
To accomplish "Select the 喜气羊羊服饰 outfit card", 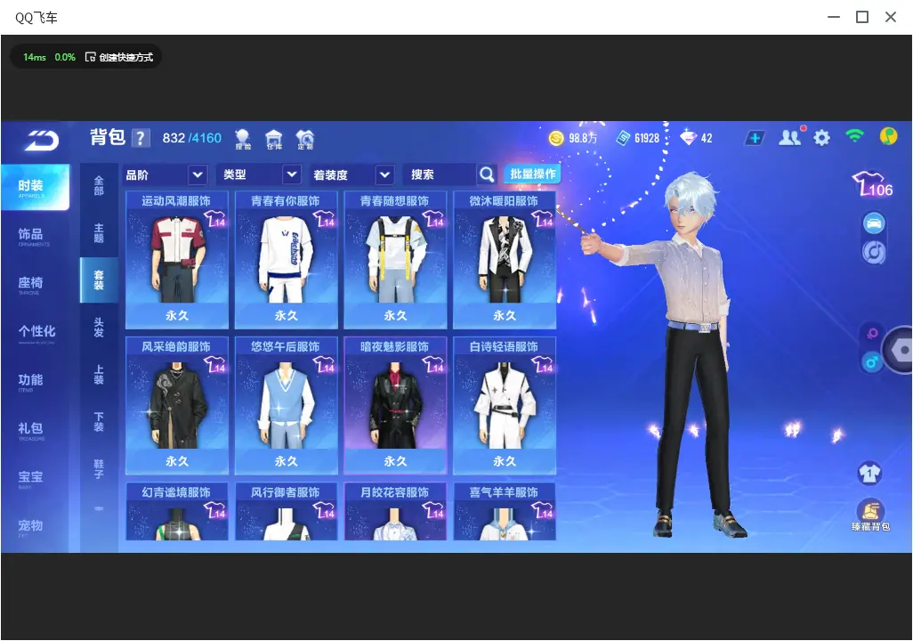I will click(505, 511).
